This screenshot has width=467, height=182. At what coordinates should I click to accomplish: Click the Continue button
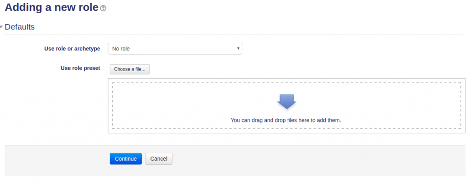pyautogui.click(x=126, y=159)
